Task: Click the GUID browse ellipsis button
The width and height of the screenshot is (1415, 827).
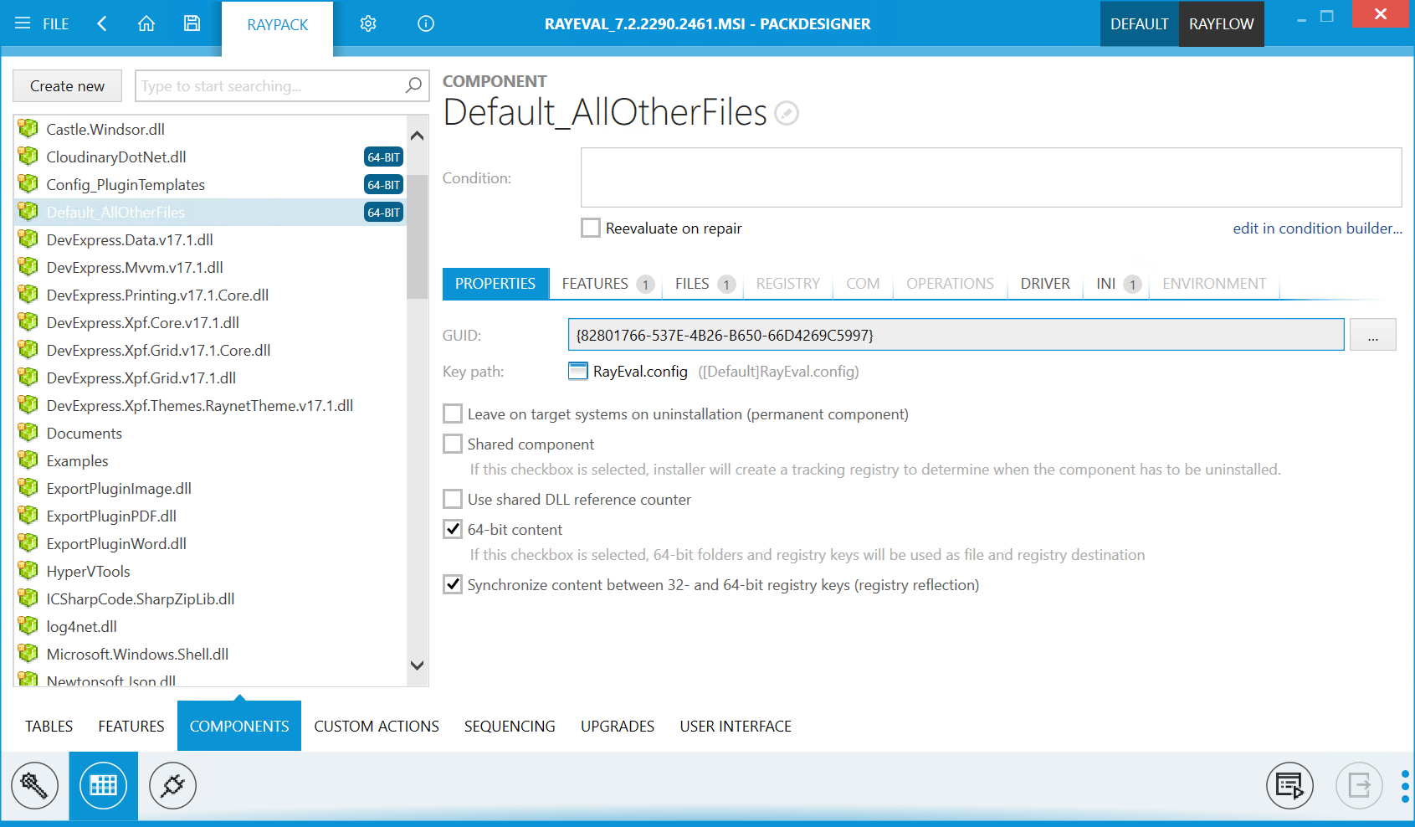Action: 1372,335
